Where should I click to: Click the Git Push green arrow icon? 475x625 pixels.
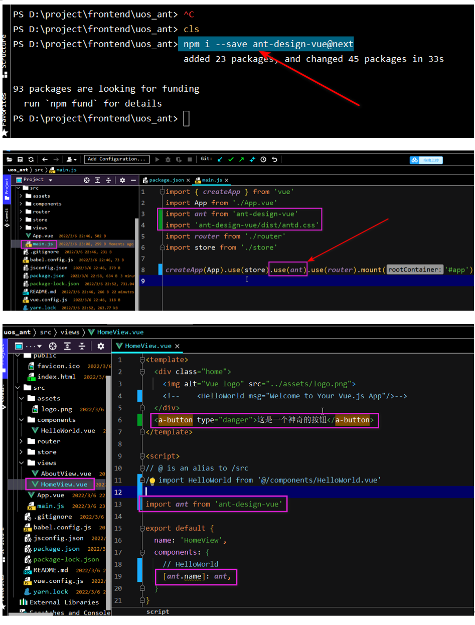[x=242, y=159]
